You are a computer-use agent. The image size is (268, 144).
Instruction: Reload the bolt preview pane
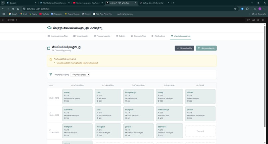3,20
